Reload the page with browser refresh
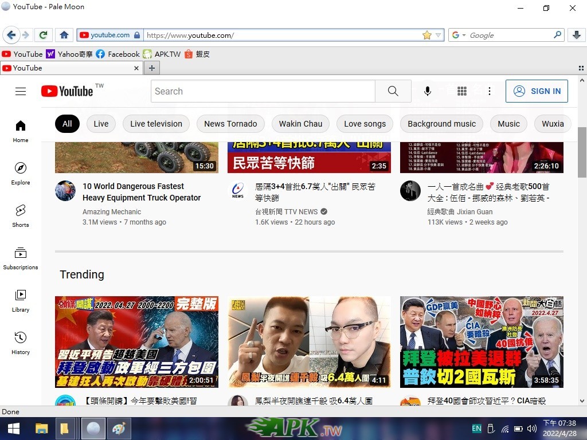This screenshot has height=440, width=587. pyautogui.click(x=43, y=35)
